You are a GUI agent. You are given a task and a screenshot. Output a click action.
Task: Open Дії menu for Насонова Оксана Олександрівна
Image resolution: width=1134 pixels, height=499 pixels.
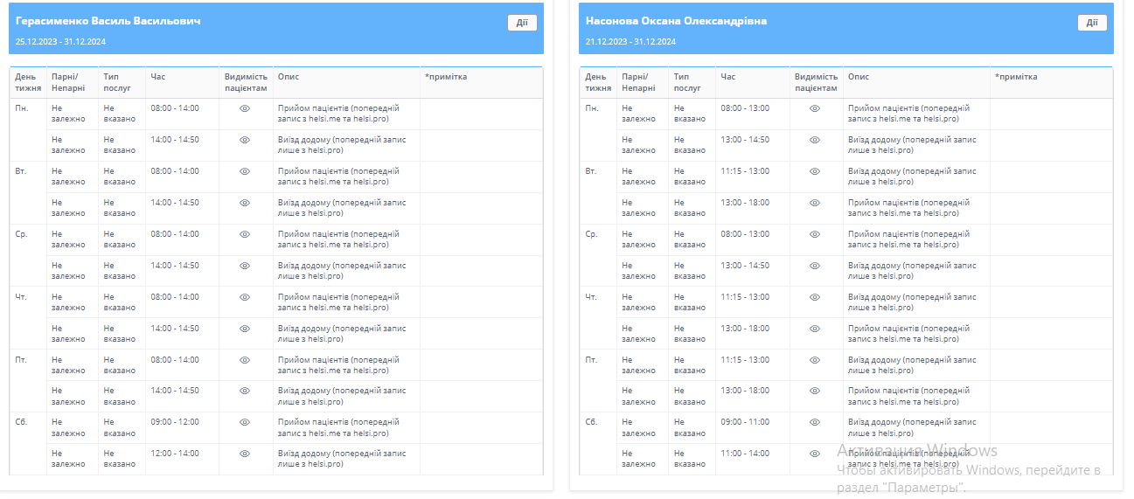pyautogui.click(x=1092, y=23)
